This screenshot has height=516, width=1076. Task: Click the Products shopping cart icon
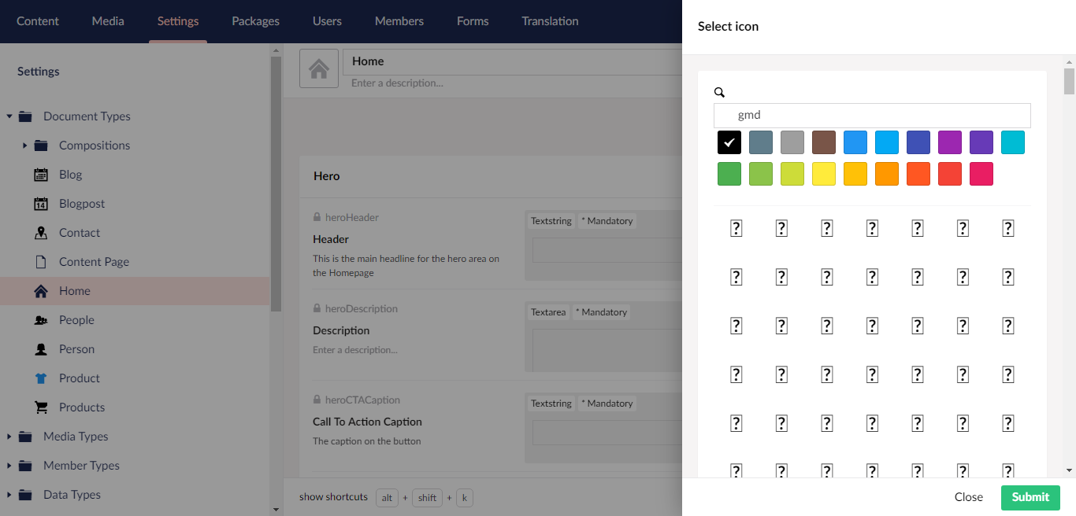(x=41, y=407)
